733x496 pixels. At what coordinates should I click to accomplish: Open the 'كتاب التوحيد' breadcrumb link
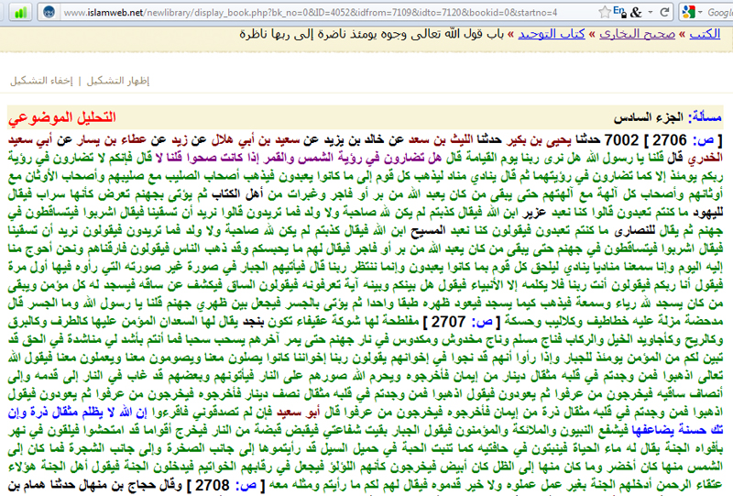[552, 34]
